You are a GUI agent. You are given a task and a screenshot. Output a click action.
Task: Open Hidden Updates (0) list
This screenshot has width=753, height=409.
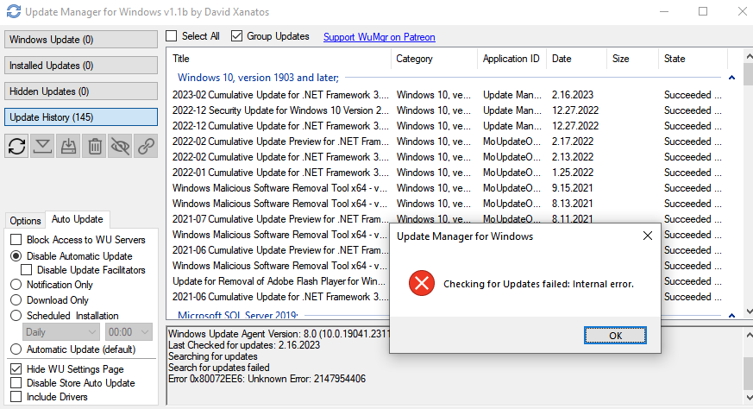click(81, 91)
